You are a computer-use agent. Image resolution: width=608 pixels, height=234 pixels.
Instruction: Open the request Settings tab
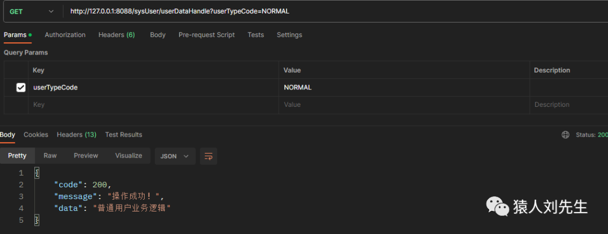click(289, 35)
